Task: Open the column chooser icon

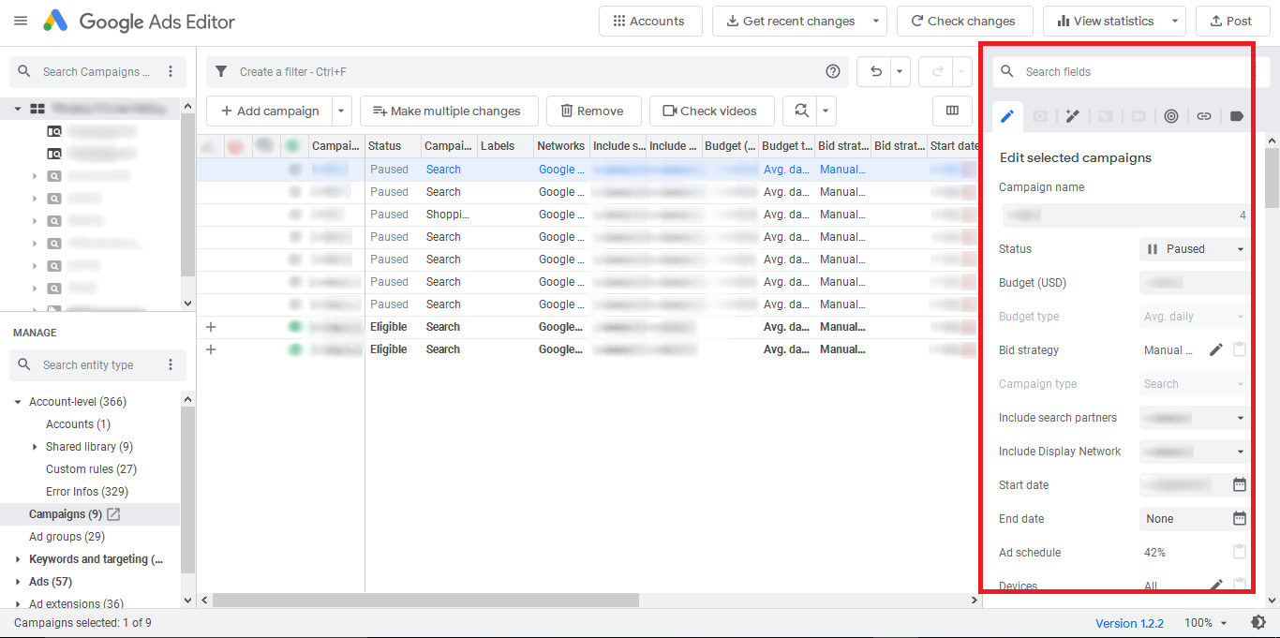Action: (x=953, y=111)
